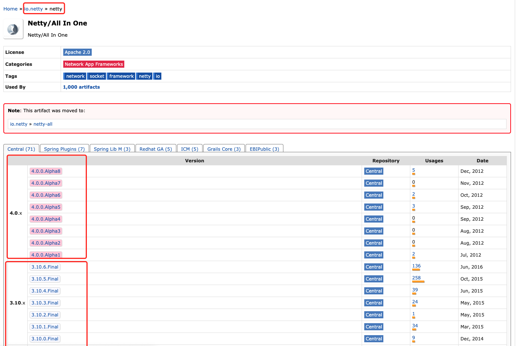Open usages count 5 for 4.0.0.Alpha8

(x=414, y=170)
